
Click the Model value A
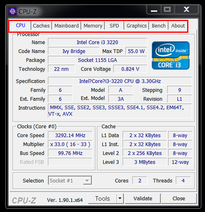coord(121,90)
